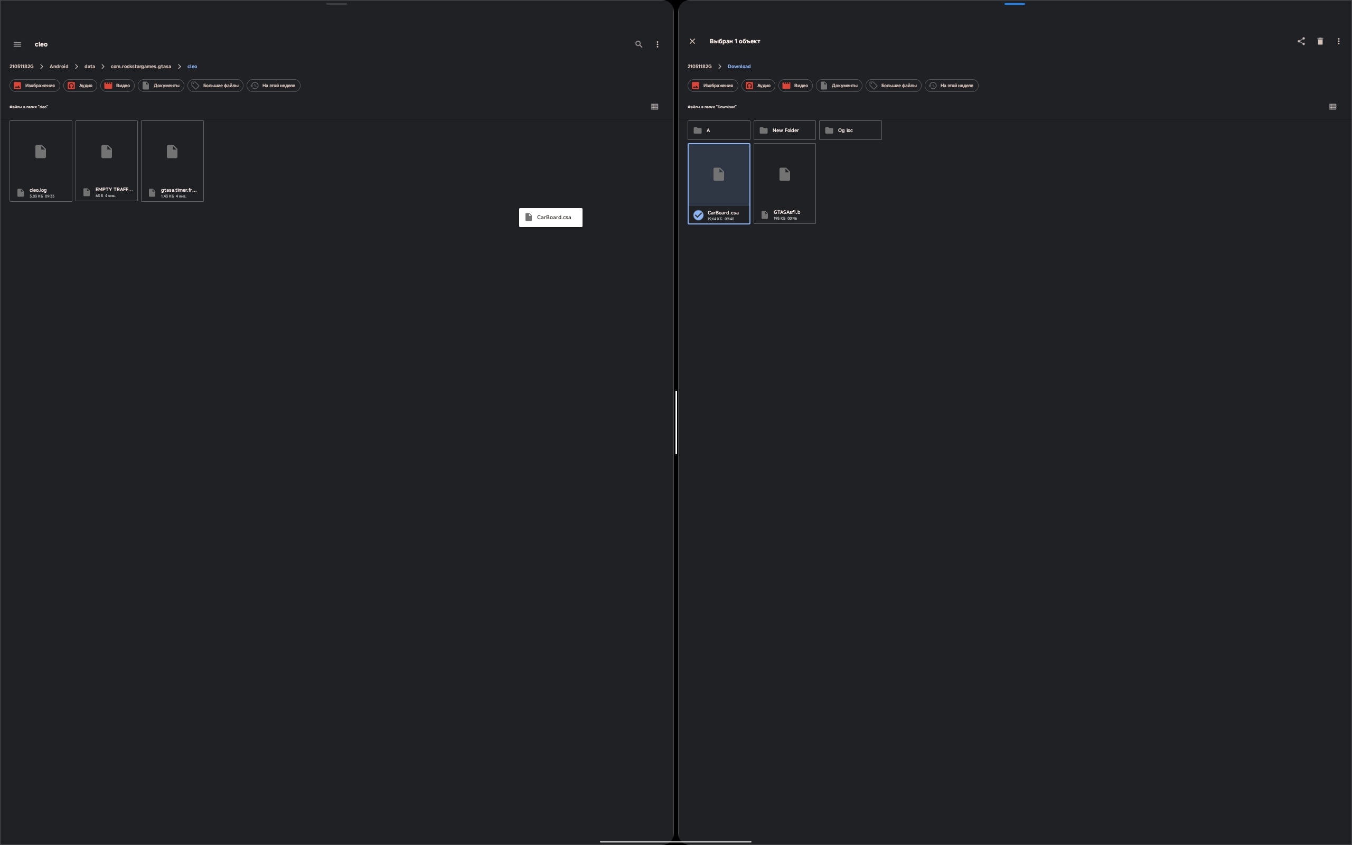This screenshot has height=845, width=1352.
Task: Open cleo.log file
Action: [x=41, y=161]
